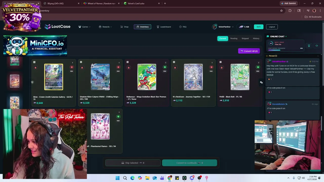The height and width of the screenshot is (182, 324).
Task: Open the FAQ page
Action: 183,27
